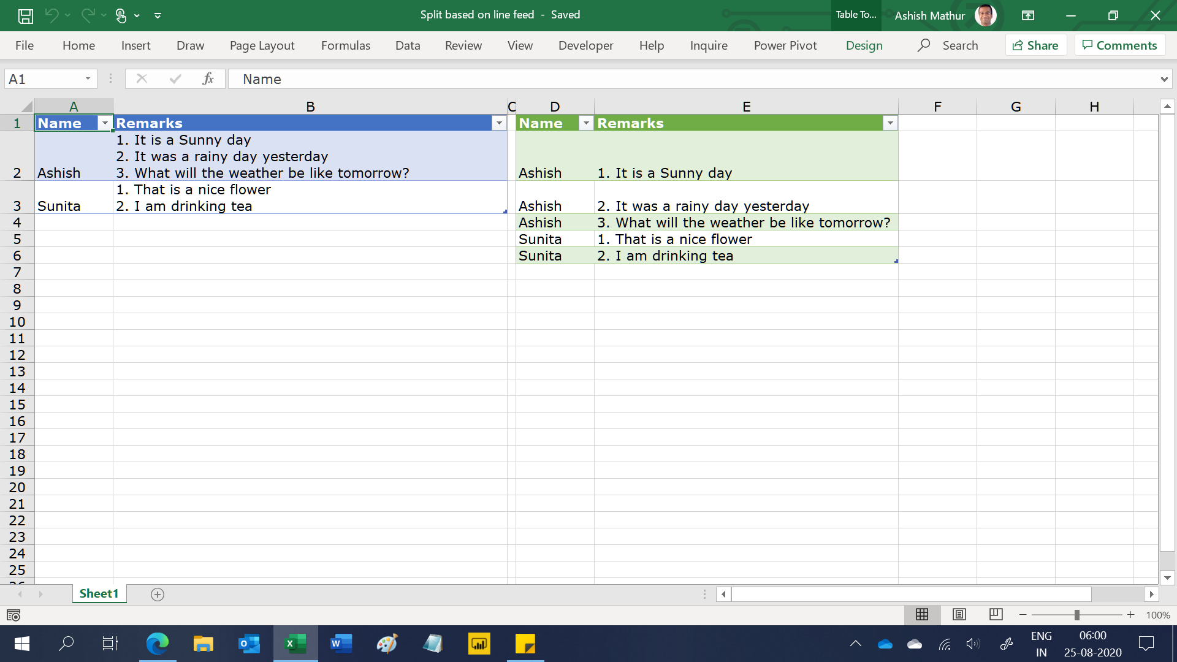This screenshot has height=662, width=1177.
Task: Toggle the View ribbon tab options
Action: coord(520,45)
